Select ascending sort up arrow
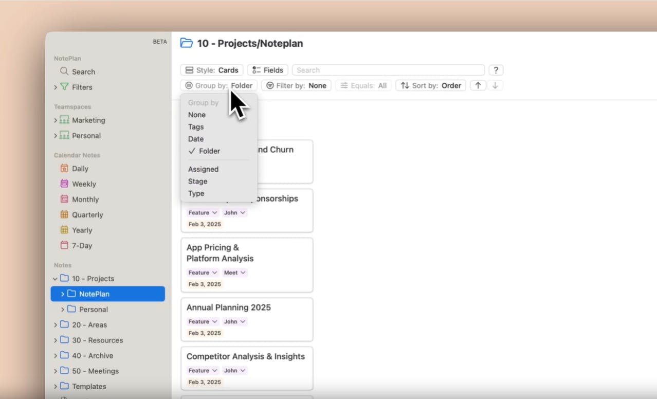 click(x=478, y=85)
